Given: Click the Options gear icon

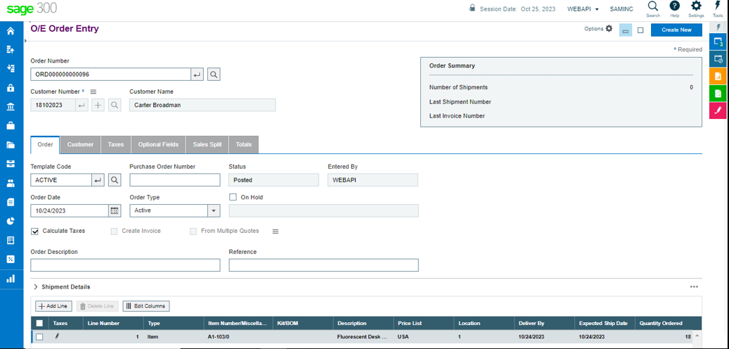Looking at the screenshot, I should pos(609,29).
